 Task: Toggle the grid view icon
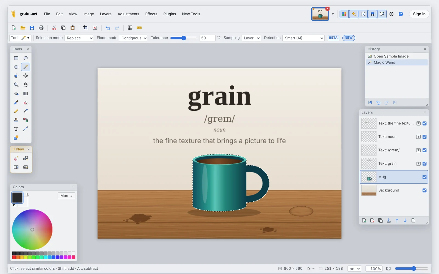point(130,28)
